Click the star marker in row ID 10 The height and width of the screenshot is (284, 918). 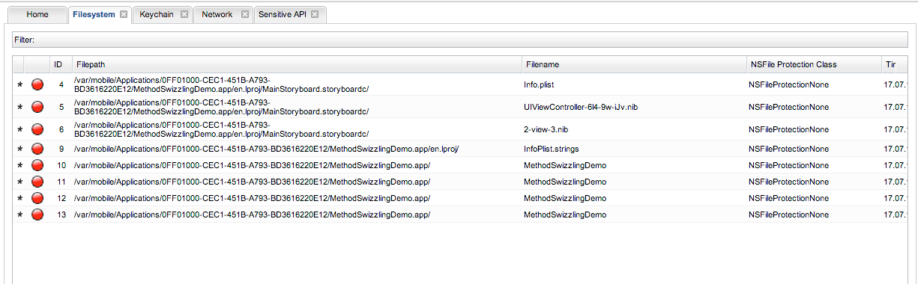click(20, 166)
